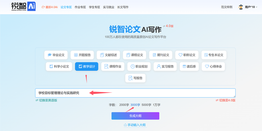Click the red 切换至4.0版 link below the input

[226, 100]
